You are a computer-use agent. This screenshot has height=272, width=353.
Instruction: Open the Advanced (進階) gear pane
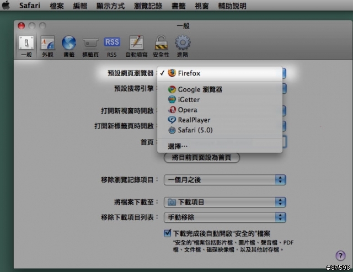pyautogui.click(x=183, y=46)
